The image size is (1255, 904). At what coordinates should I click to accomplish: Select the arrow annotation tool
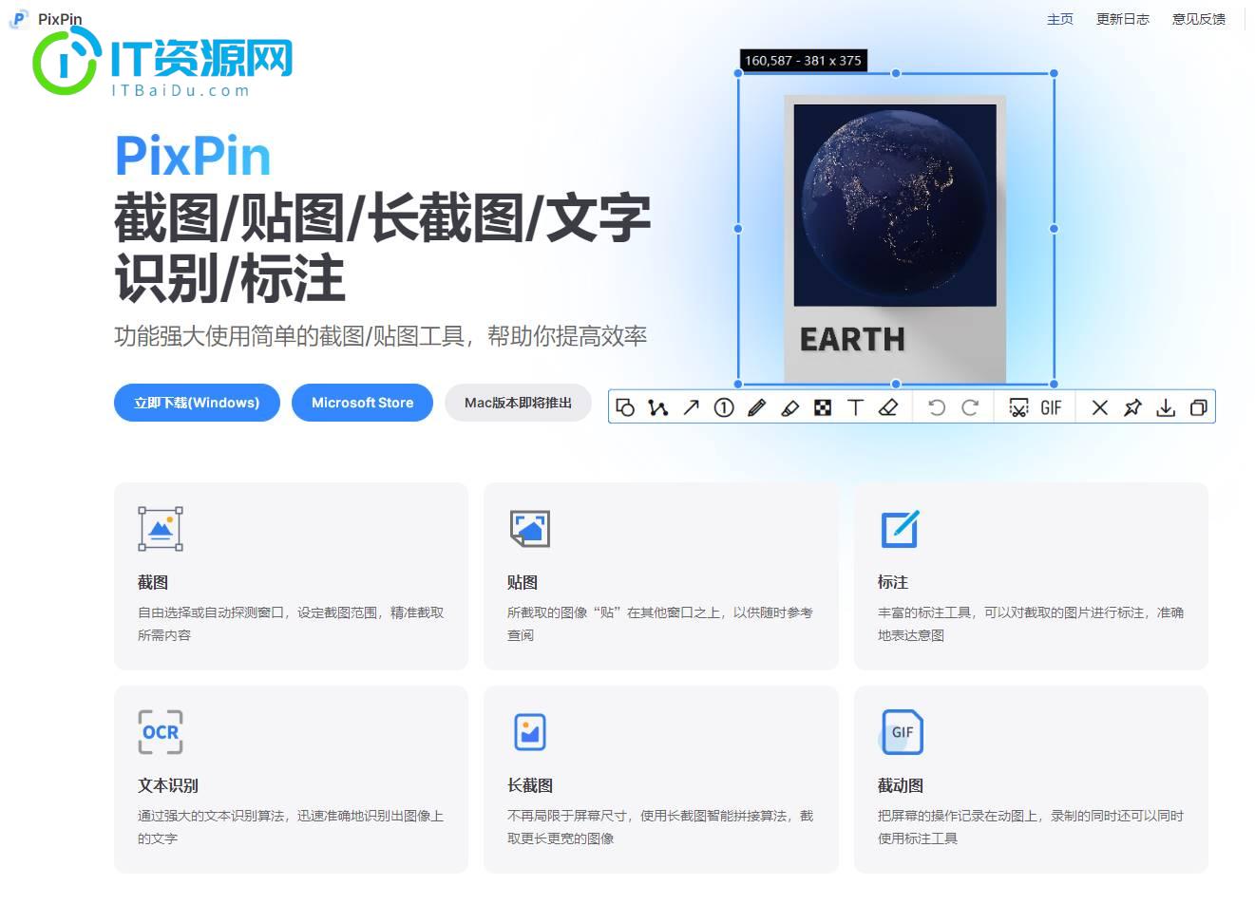(692, 407)
